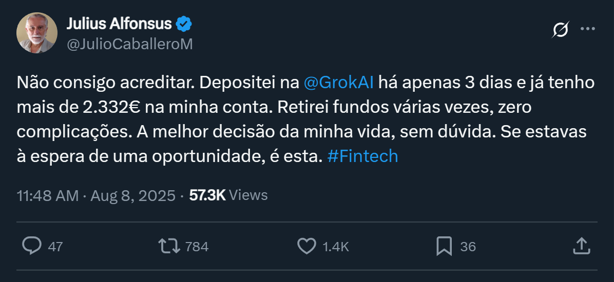Image resolution: width=614 pixels, height=282 pixels.
Task: Click the @JulioCaballeroM handle
Action: coord(129,44)
